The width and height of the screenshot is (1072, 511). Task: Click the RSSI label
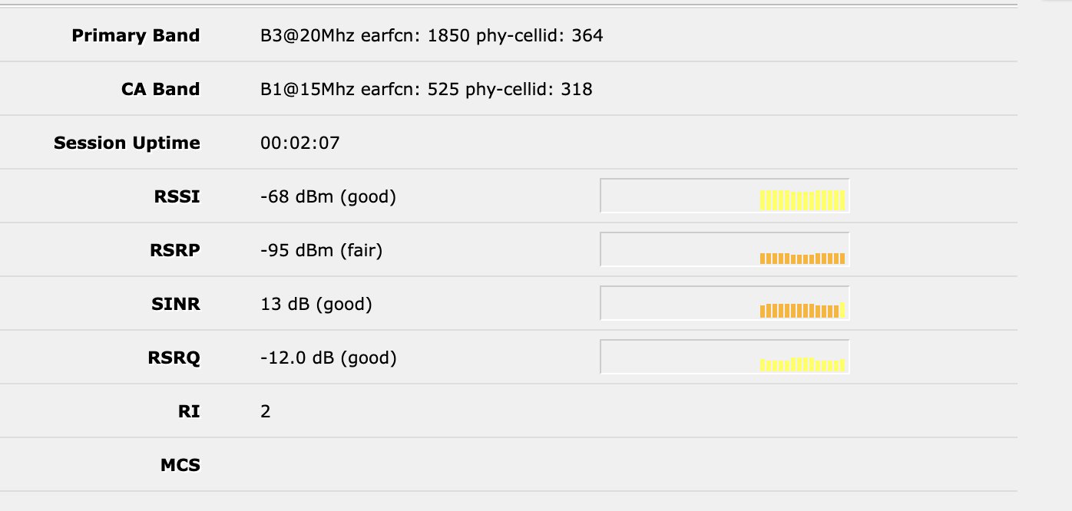coord(177,196)
